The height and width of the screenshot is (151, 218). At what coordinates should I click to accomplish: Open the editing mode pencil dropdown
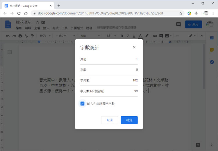(192, 36)
